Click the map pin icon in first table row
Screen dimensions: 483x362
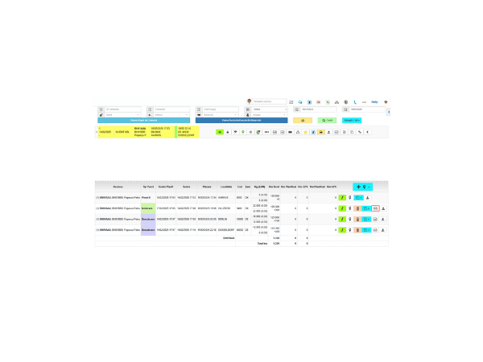[x=350, y=197]
